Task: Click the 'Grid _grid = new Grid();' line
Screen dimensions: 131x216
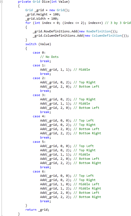Action: click(47, 10)
